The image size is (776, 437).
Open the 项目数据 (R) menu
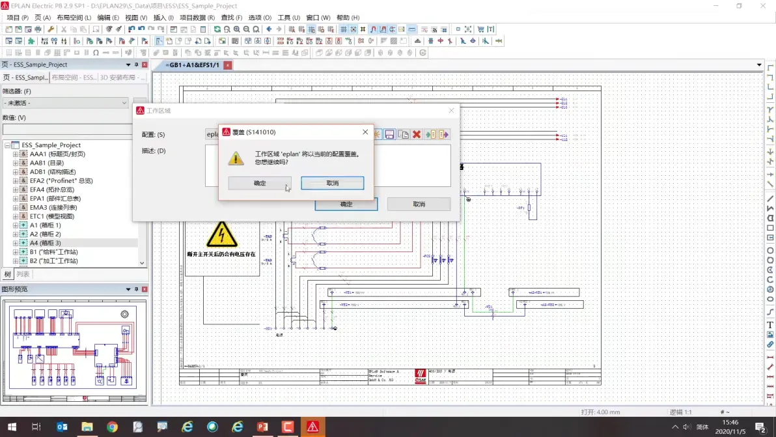click(197, 18)
